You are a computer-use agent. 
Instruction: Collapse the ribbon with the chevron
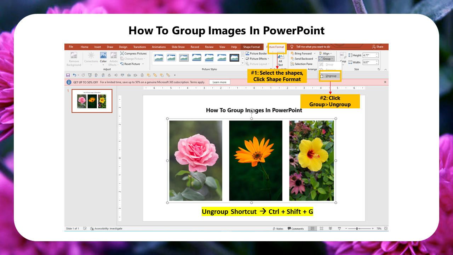pos(385,69)
